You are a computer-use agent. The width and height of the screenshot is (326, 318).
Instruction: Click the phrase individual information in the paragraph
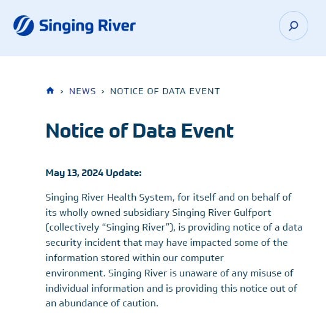click(x=95, y=288)
